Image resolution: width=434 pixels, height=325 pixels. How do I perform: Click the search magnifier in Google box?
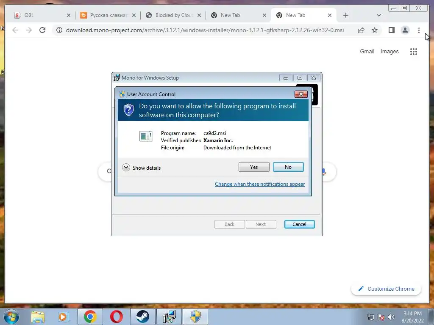109,171
